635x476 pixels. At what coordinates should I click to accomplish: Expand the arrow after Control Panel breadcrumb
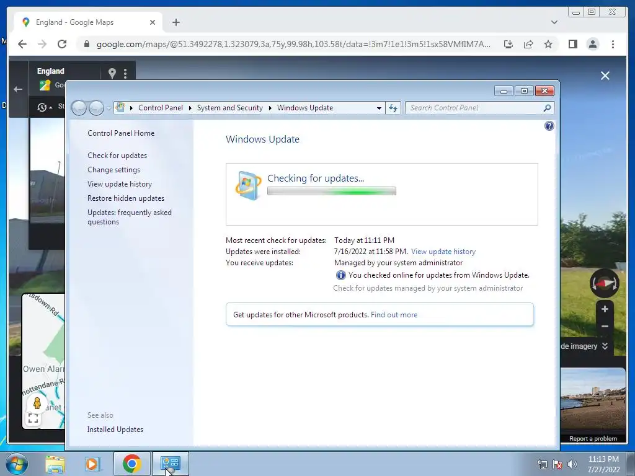coord(190,108)
